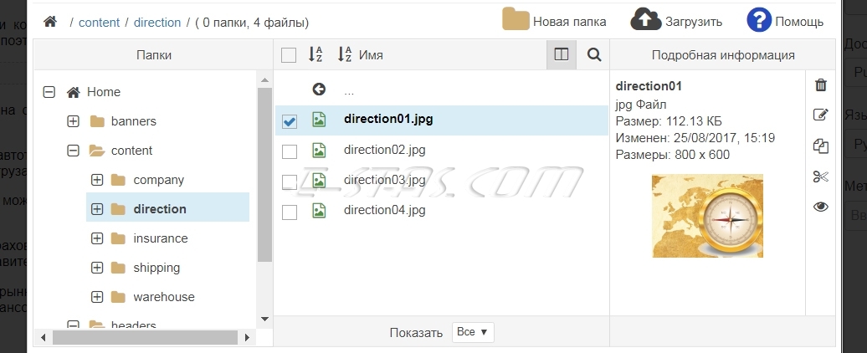This screenshot has width=867, height=353.
Task: Expand the insurance folder node
Action: pos(97,238)
